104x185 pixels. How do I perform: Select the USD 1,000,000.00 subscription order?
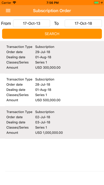[52, 122]
